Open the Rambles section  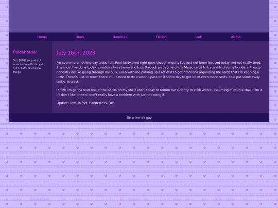click(x=120, y=37)
